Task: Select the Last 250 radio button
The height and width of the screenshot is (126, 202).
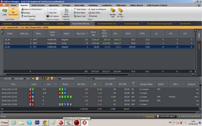Action: tap(2, 78)
